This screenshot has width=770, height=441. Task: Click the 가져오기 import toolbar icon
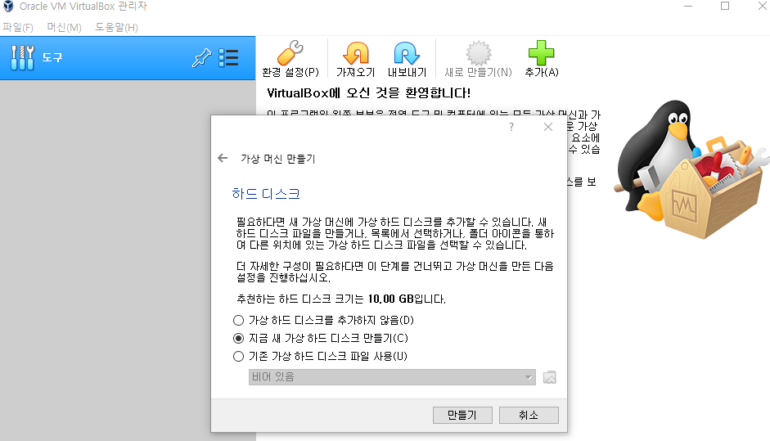pyautogui.click(x=355, y=59)
